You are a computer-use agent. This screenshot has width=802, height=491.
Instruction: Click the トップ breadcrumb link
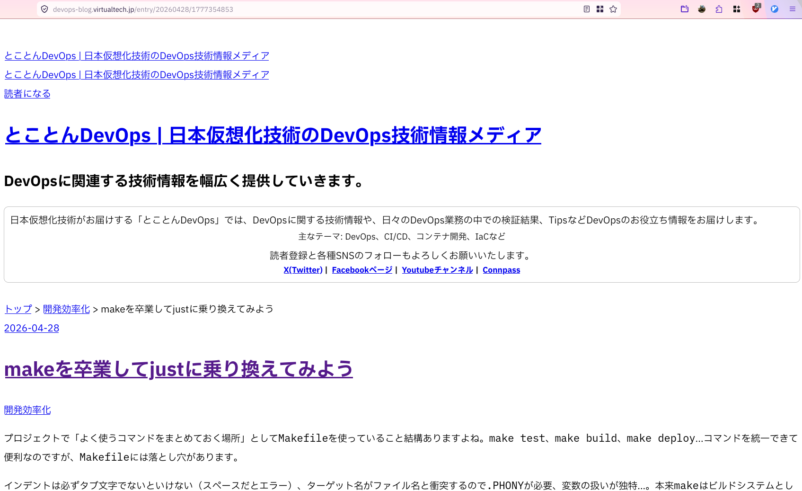18,309
